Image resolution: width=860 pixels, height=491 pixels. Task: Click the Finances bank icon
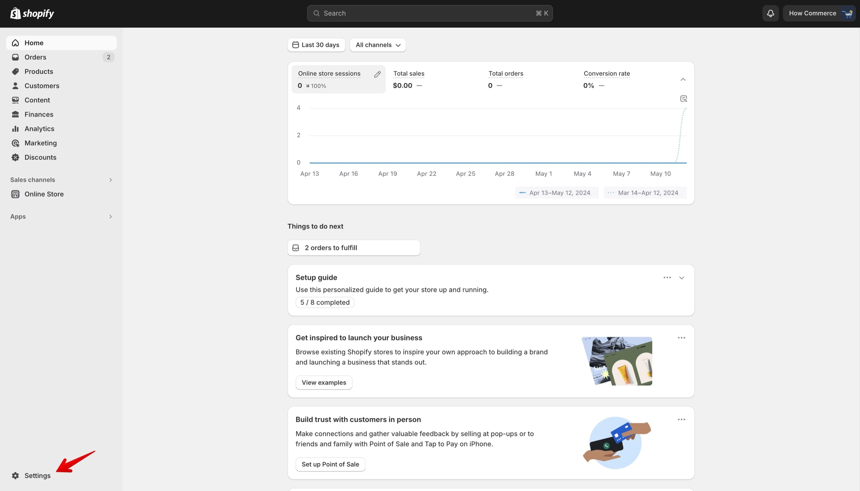pyautogui.click(x=15, y=114)
